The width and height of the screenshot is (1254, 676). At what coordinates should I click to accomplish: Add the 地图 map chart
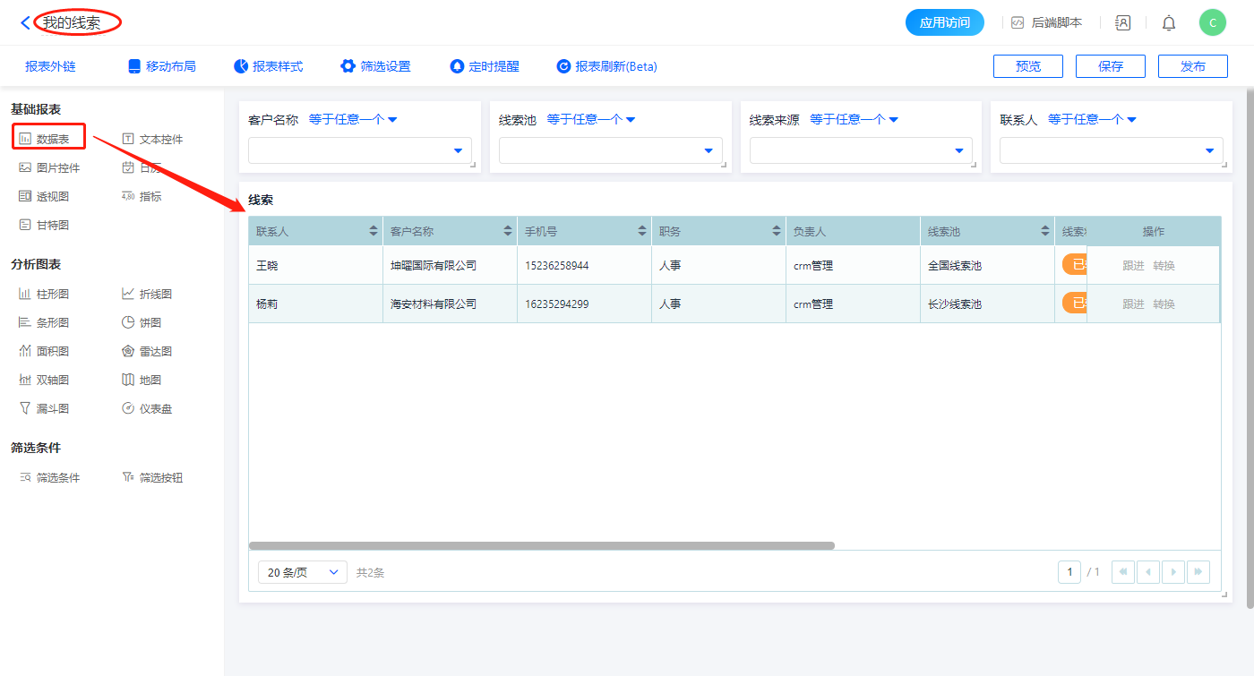(128, 380)
